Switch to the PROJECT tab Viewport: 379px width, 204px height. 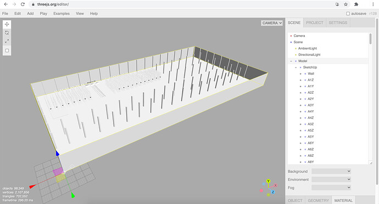315,22
